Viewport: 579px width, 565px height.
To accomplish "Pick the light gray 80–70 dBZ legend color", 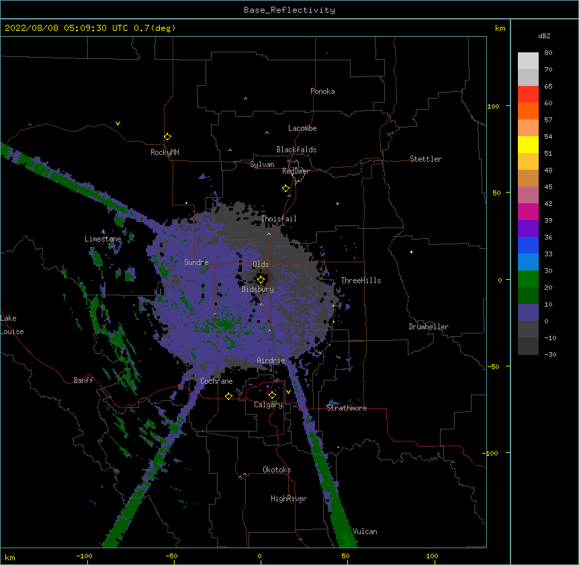I will (x=528, y=61).
